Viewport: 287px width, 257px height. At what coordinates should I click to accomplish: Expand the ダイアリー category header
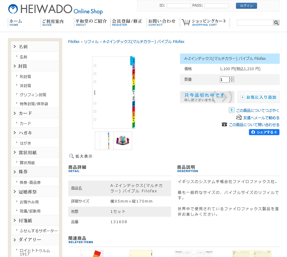click(35, 239)
